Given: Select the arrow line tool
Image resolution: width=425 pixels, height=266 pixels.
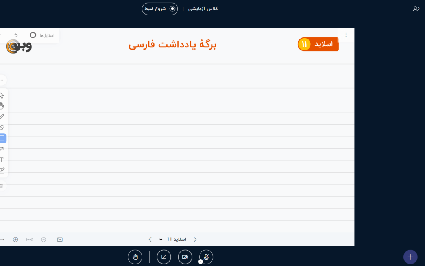Looking at the screenshot, I should [2, 149].
